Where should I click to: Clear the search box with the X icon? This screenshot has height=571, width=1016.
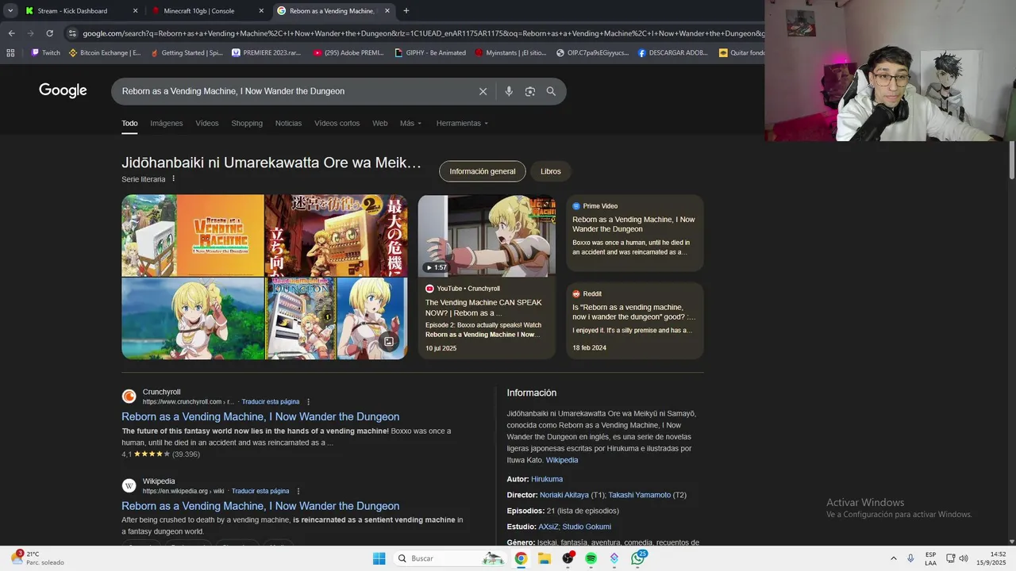click(x=483, y=91)
